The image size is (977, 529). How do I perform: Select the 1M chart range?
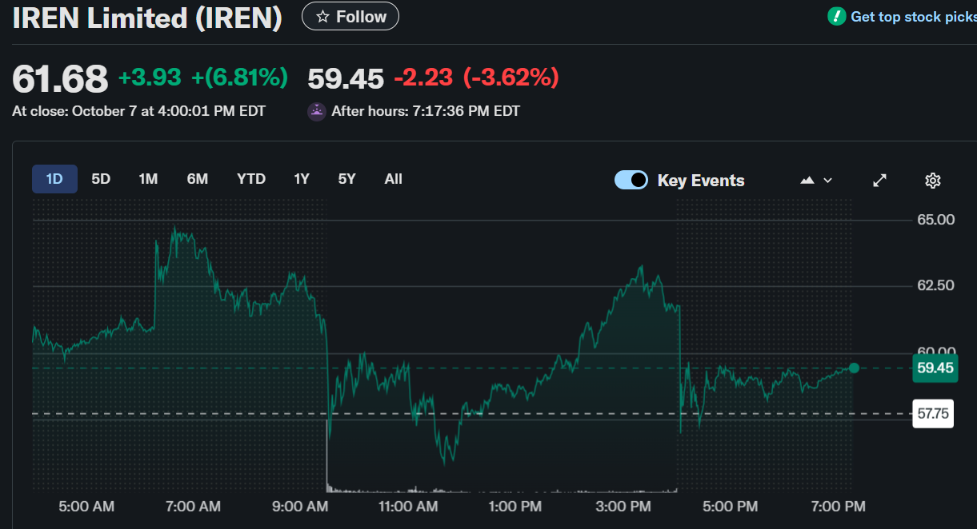click(148, 179)
